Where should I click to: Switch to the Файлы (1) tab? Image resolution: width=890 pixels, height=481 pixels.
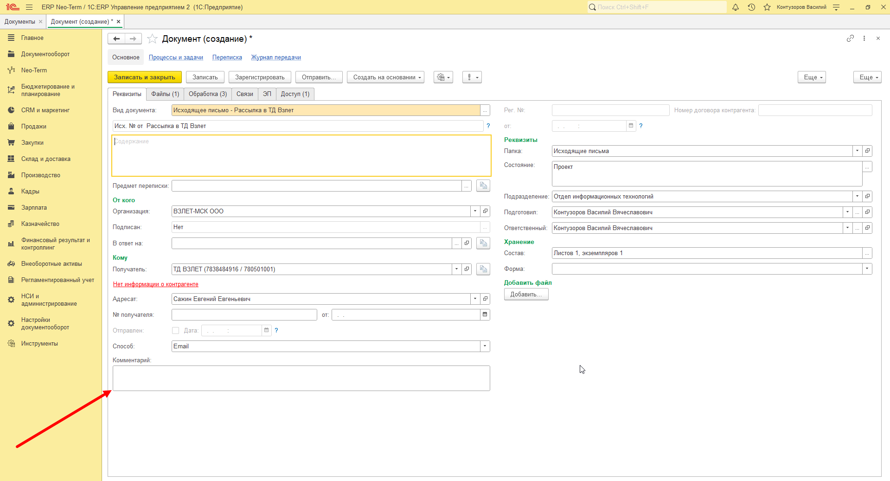pos(165,94)
